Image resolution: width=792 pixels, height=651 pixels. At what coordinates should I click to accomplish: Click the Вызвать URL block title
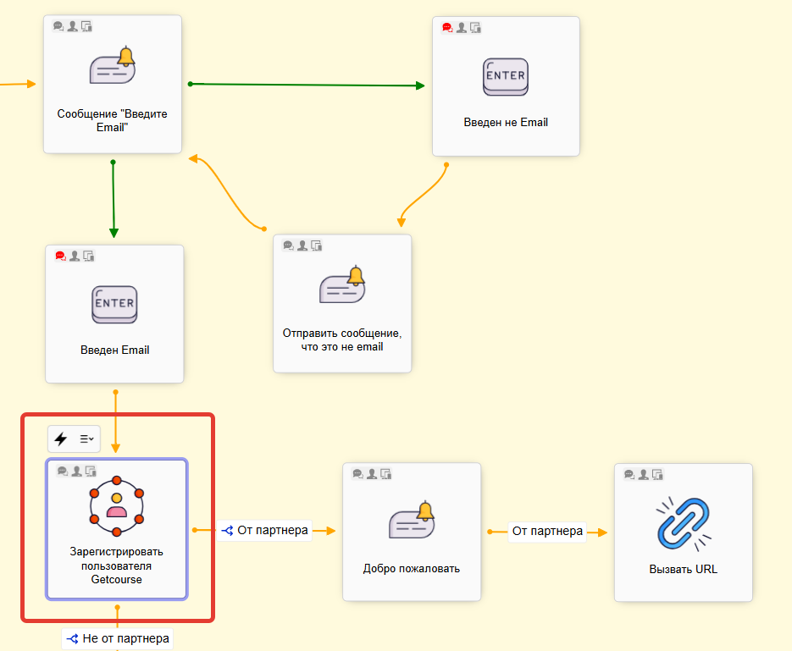point(683,569)
